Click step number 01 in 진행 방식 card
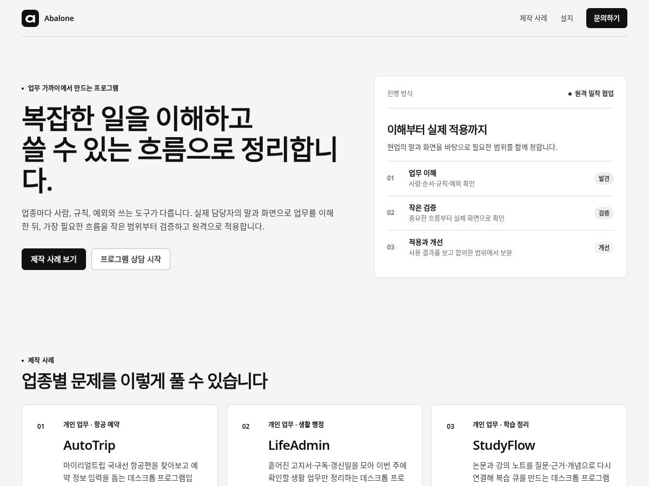The height and width of the screenshot is (486, 649). 390,178
